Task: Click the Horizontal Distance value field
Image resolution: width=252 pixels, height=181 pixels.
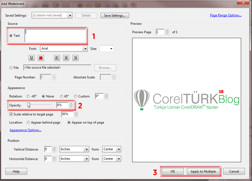Action: 48,159
